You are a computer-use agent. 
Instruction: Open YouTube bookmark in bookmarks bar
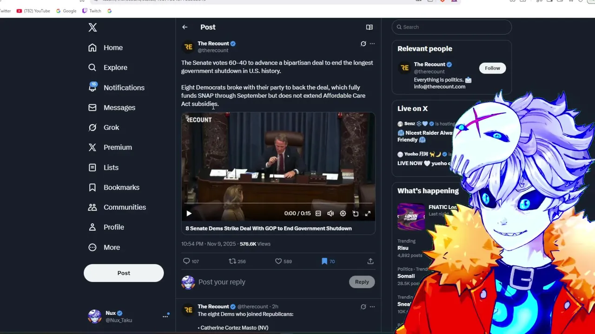coord(33,11)
